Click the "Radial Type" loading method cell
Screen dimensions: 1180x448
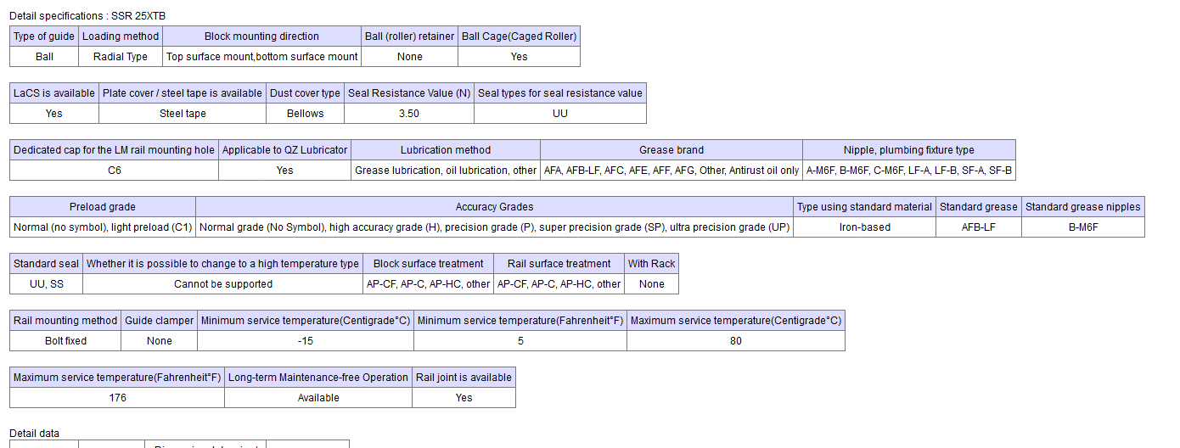pyautogui.click(x=120, y=57)
